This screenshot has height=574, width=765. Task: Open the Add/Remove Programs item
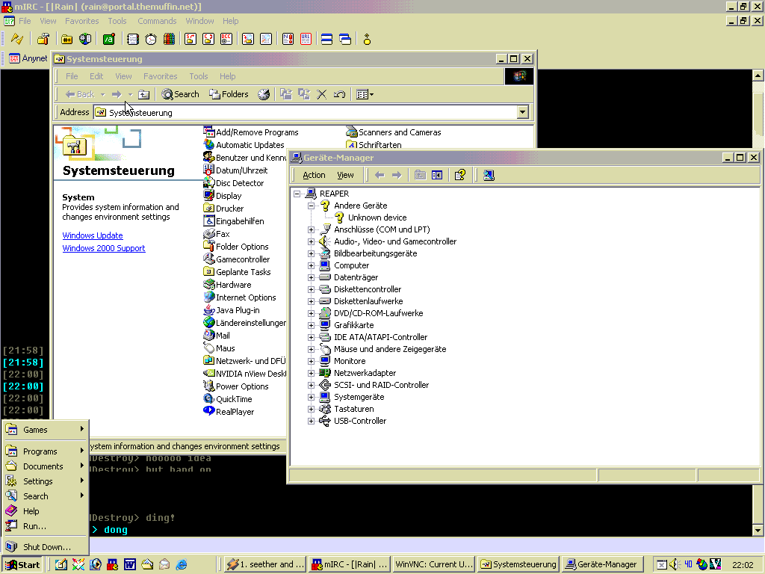(x=251, y=132)
